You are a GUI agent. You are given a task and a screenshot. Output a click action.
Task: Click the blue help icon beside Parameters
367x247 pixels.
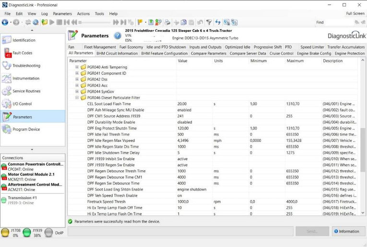pyautogui.click(x=118, y=35)
